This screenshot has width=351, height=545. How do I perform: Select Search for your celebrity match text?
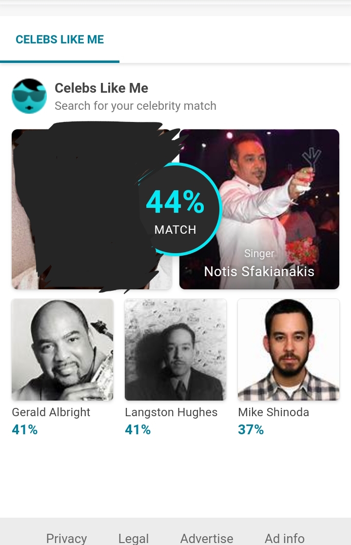click(136, 106)
